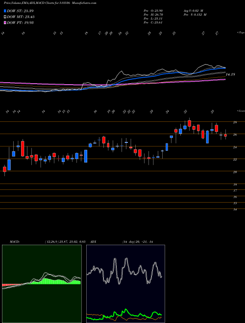Click the 28 price axis label
Screen dimensions: 245x323
(235, 122)
